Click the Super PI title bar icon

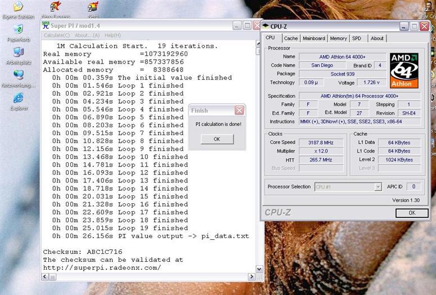(x=46, y=25)
